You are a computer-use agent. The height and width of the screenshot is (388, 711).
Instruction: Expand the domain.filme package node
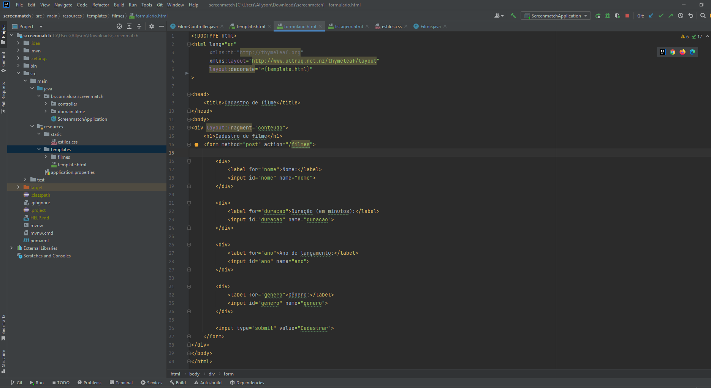[46, 111]
